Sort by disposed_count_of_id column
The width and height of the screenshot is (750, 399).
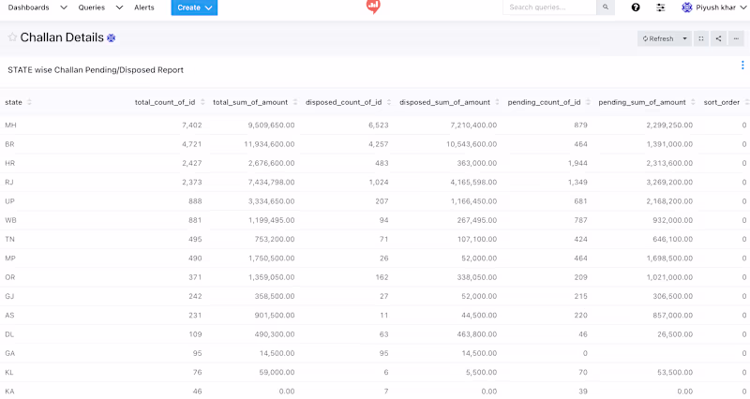[389, 102]
